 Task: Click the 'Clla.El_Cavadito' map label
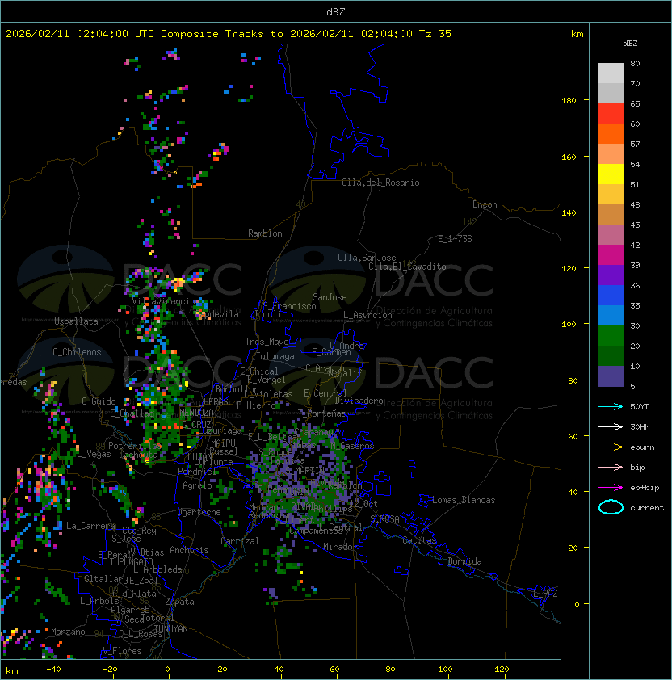tap(407, 267)
